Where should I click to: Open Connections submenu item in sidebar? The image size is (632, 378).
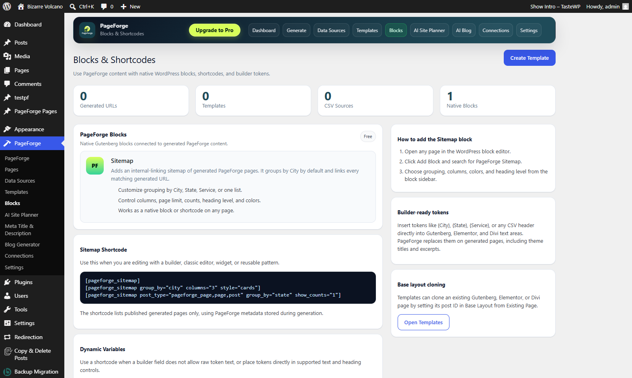(x=19, y=256)
